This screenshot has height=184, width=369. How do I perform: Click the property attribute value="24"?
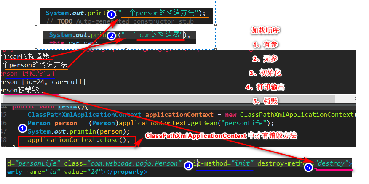pyautogui.click(x=83, y=172)
